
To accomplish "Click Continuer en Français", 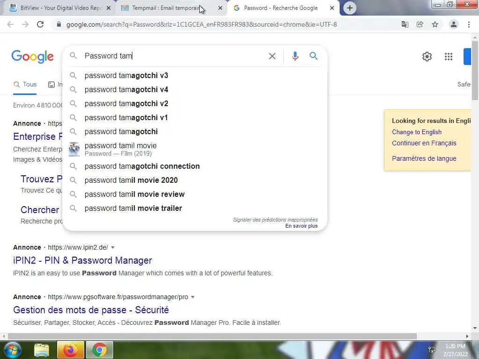I will pyautogui.click(x=424, y=143).
